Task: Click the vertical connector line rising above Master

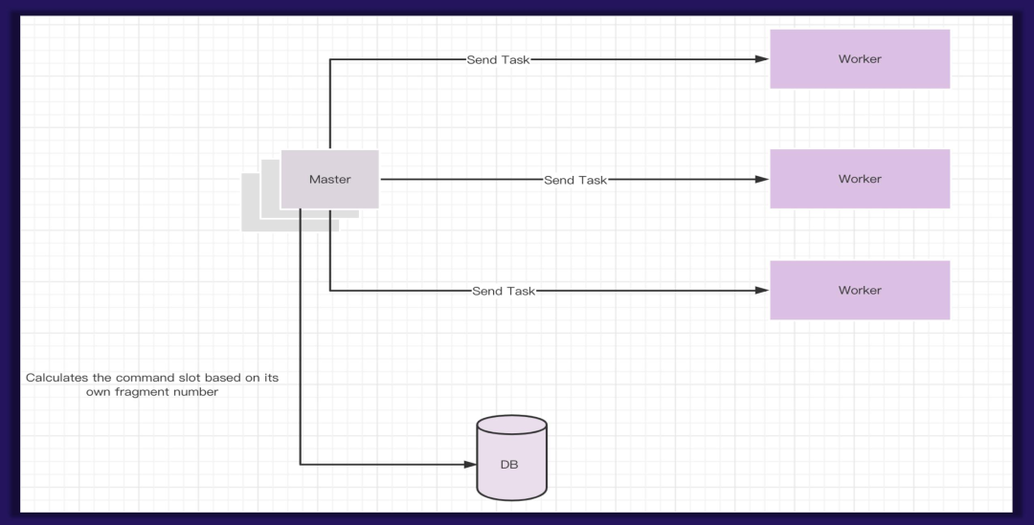Action: coord(330,105)
